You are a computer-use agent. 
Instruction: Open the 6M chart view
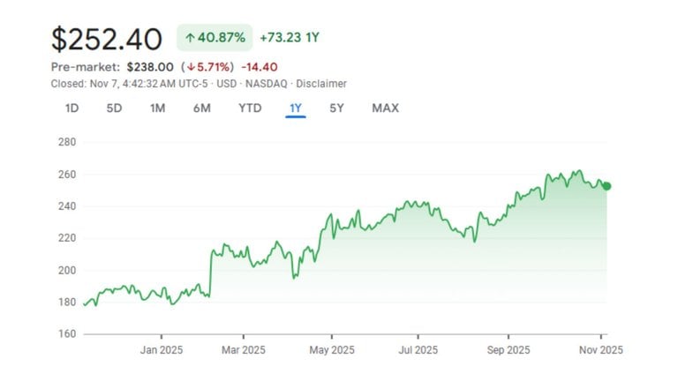tap(201, 108)
